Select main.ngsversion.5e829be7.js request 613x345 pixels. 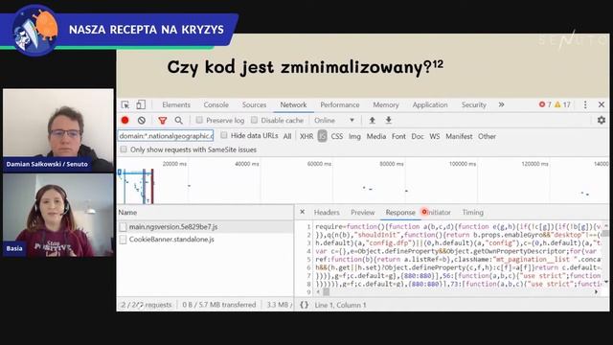point(205,227)
